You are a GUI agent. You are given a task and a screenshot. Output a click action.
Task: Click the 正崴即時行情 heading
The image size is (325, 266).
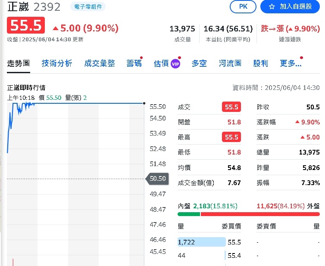26,88
